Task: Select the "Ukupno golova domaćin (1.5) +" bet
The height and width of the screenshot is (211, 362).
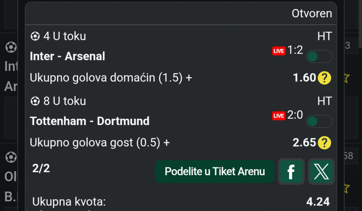Action: 111,78
